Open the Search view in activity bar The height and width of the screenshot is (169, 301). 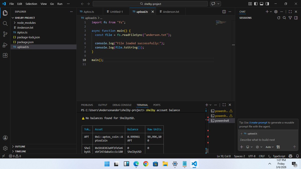5,24
